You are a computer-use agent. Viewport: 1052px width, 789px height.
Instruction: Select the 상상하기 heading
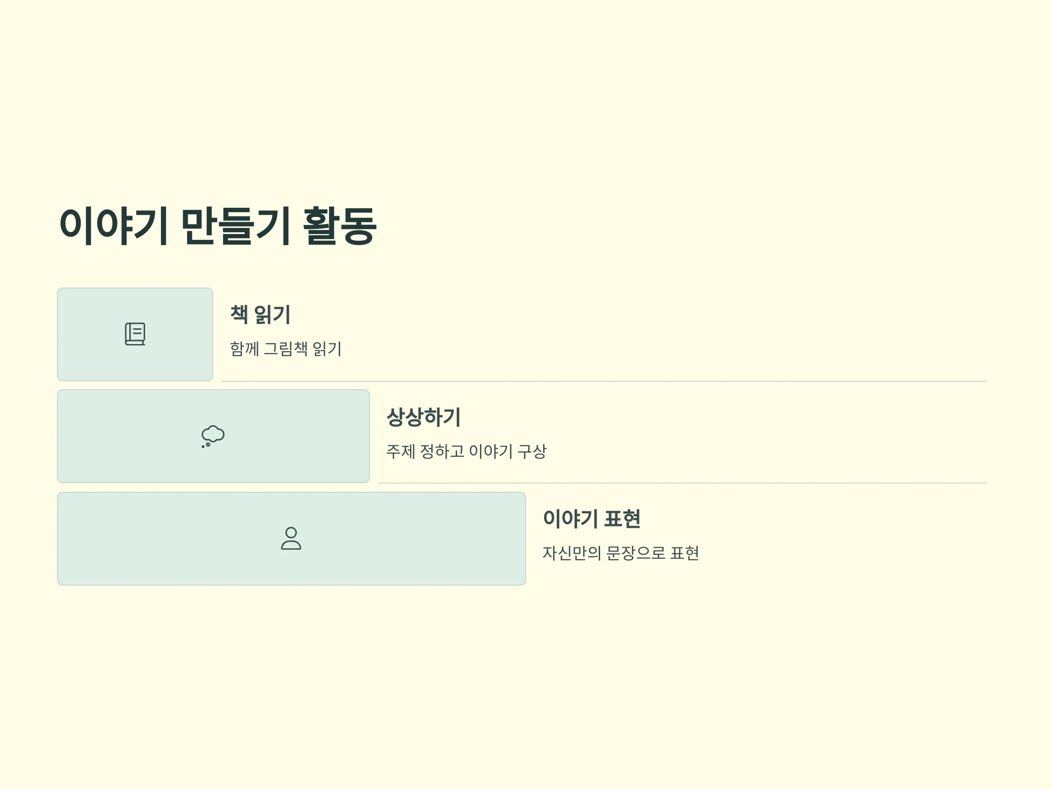[x=423, y=416]
